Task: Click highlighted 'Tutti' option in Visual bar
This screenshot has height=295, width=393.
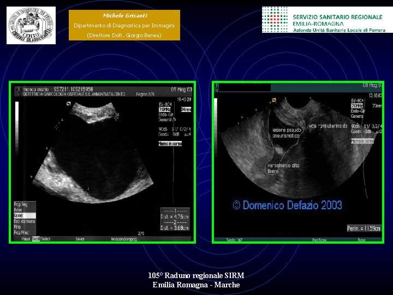Action: click(x=36, y=239)
